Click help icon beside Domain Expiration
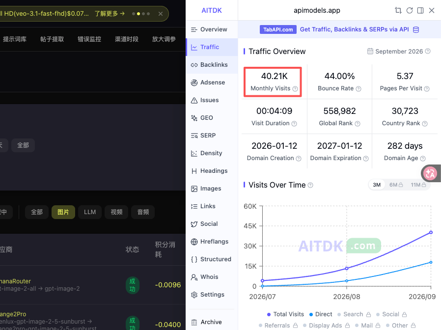Viewport: 441px width, 330px height. pyautogui.click(x=366, y=159)
